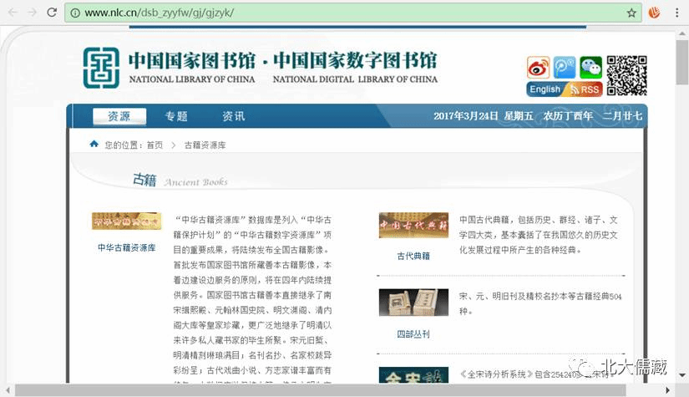The image size is (689, 397).
Task: Go to 首页 in the breadcrumb
Action: click(x=155, y=145)
